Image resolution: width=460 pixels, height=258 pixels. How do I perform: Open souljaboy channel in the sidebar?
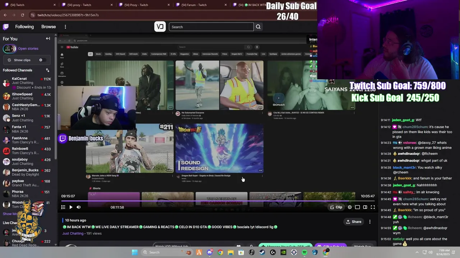point(27,162)
